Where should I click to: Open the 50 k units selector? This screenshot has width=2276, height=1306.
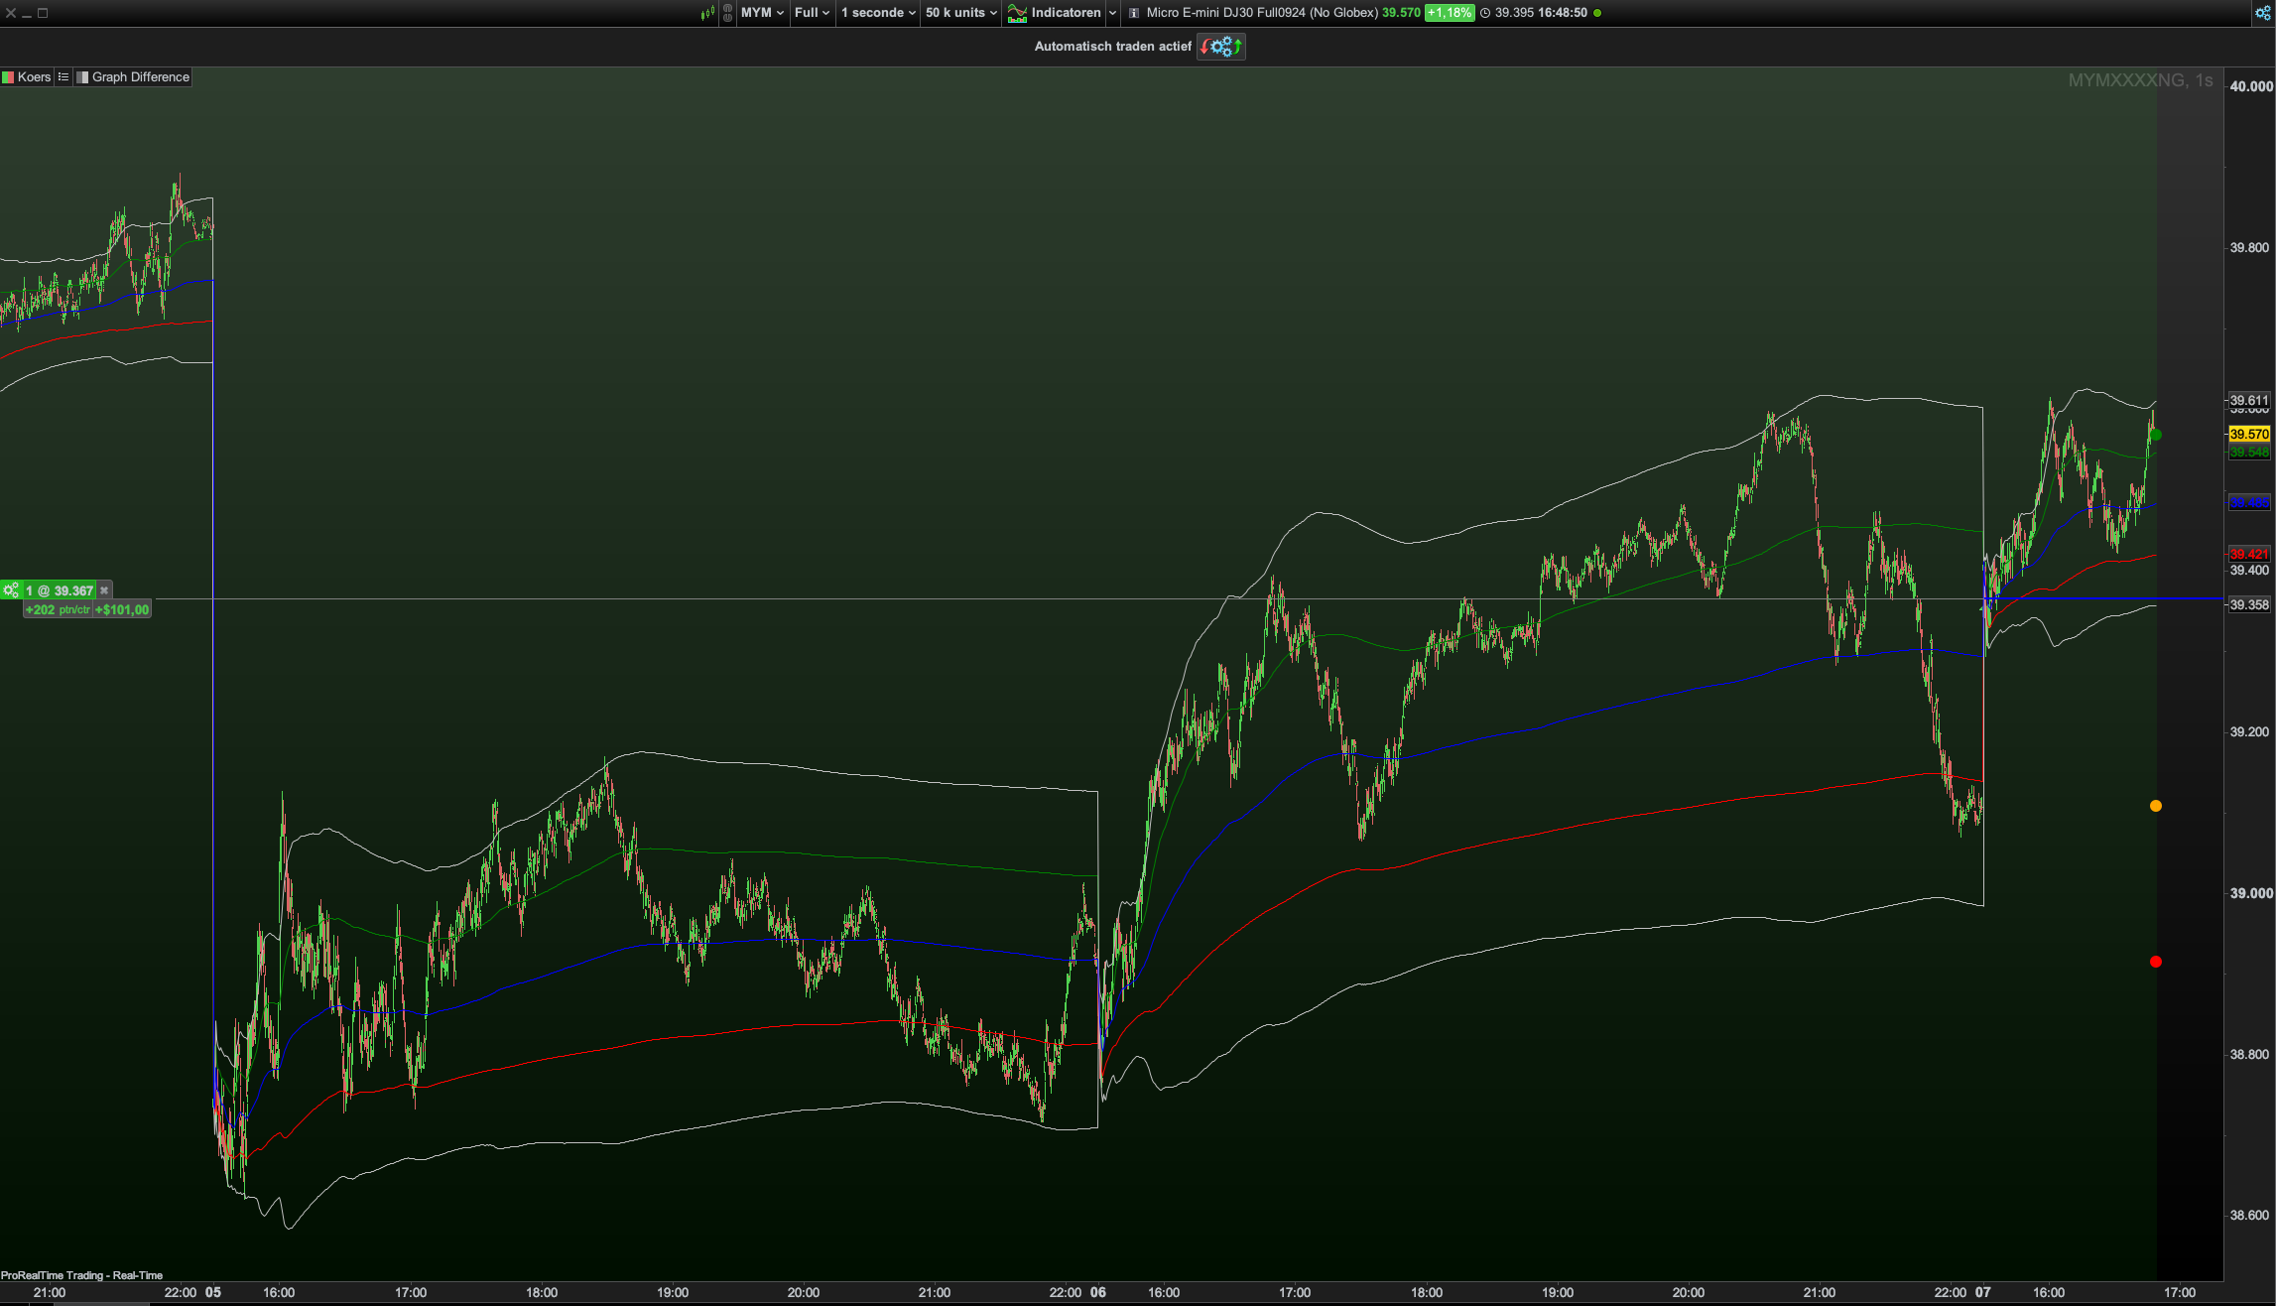click(x=960, y=13)
